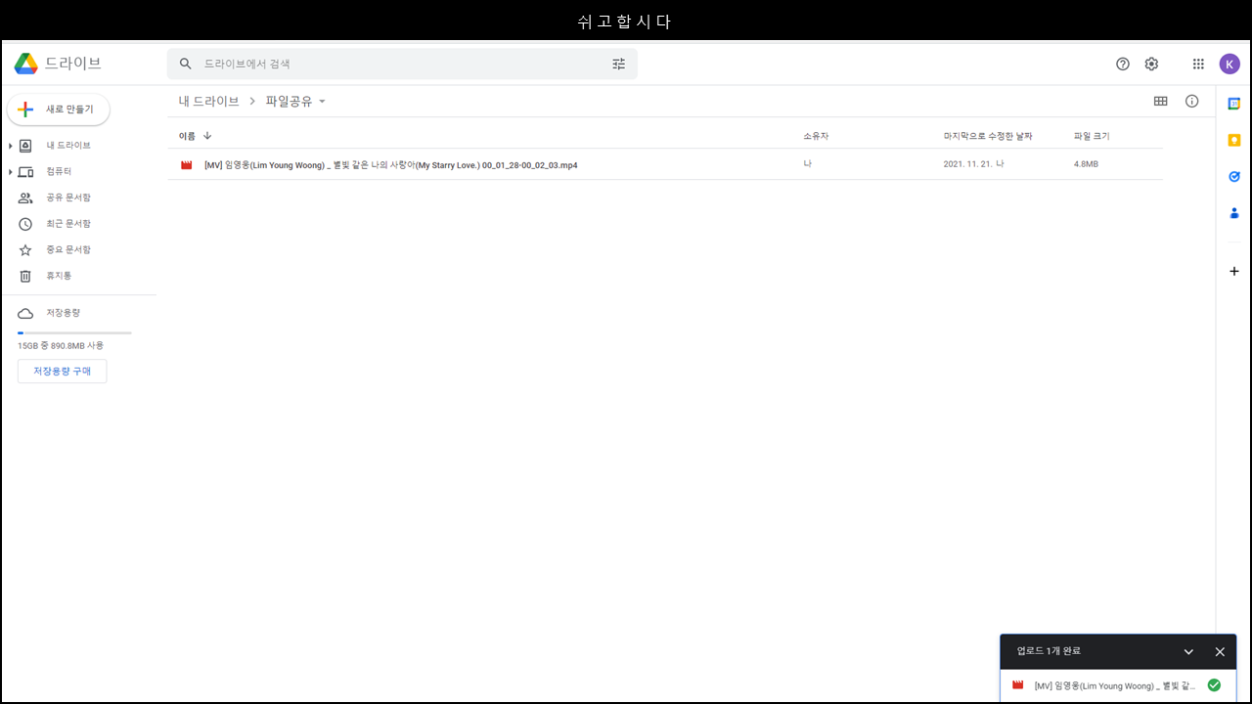
Task: Click 소유자 column header
Action: [816, 136]
